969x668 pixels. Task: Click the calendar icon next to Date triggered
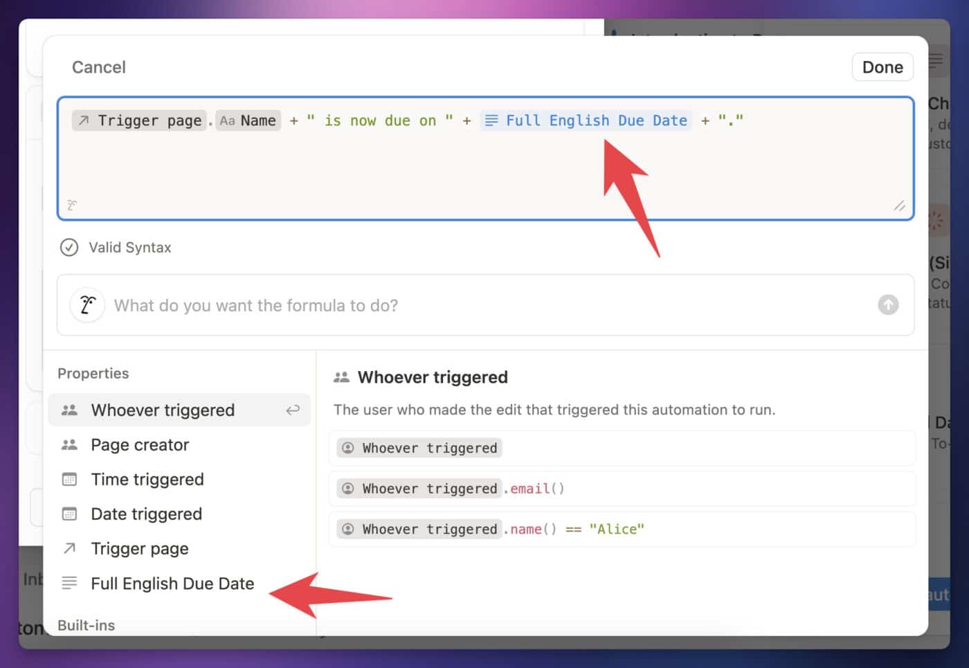coord(69,514)
